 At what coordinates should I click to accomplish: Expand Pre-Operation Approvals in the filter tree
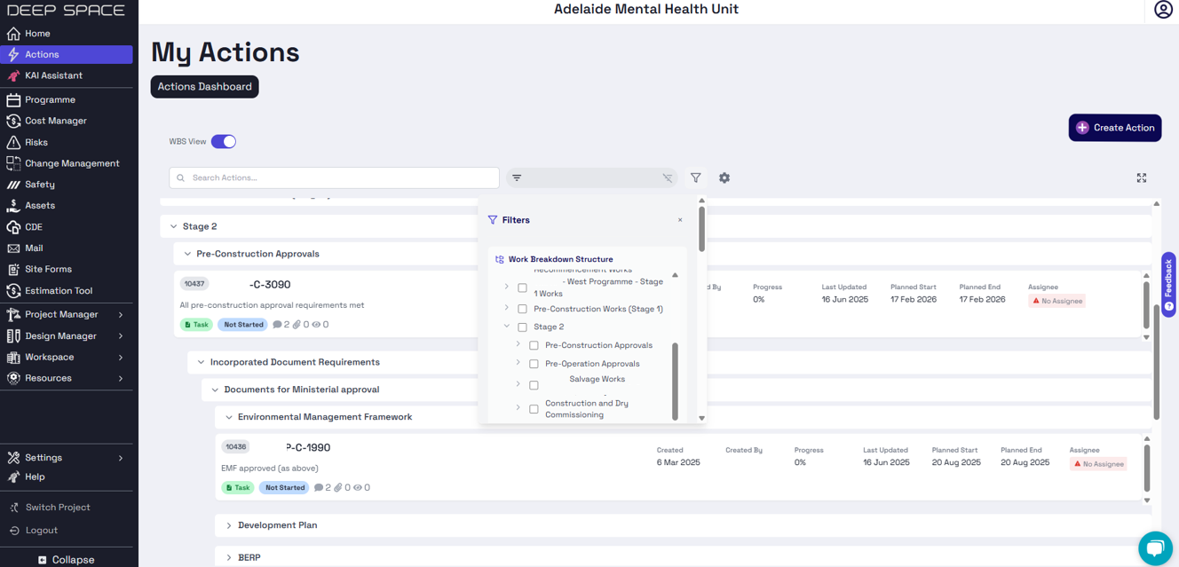click(518, 363)
